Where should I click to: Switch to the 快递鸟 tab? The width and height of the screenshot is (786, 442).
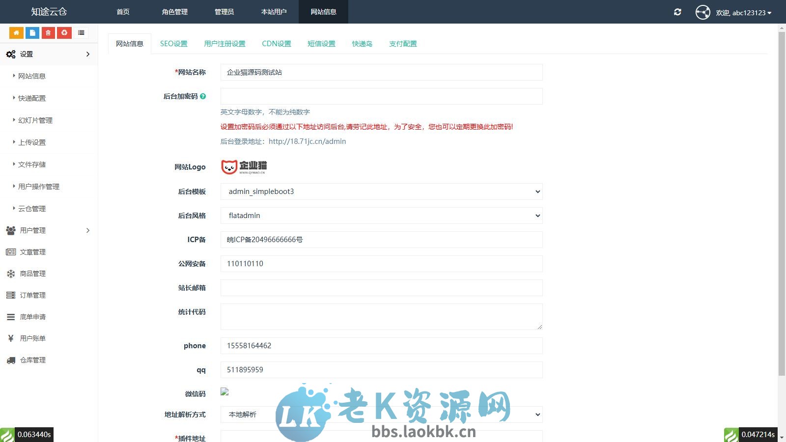pos(362,44)
